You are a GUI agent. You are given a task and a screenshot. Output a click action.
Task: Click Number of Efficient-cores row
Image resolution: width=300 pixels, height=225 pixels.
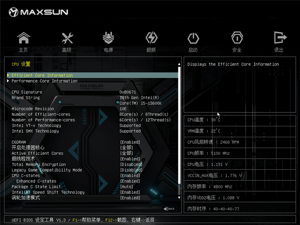click(x=93, y=114)
